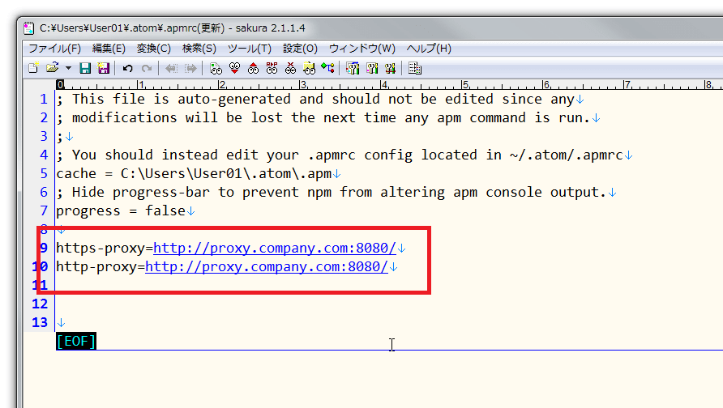This screenshot has width=723, height=408.
Task: Save the file with the floppy disk icon
Action: pyautogui.click(x=85, y=69)
